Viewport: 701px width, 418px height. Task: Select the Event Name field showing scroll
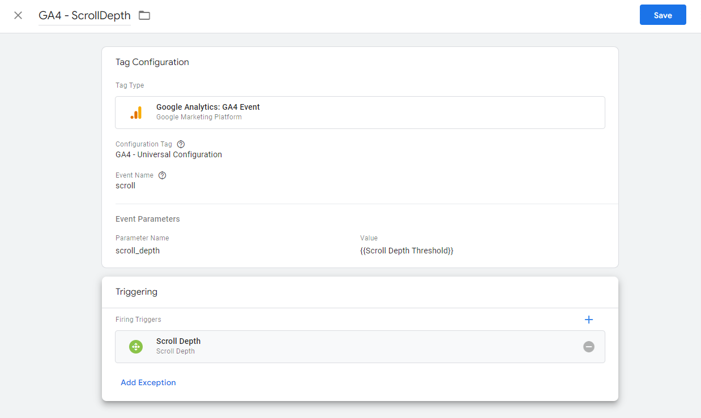coord(125,185)
